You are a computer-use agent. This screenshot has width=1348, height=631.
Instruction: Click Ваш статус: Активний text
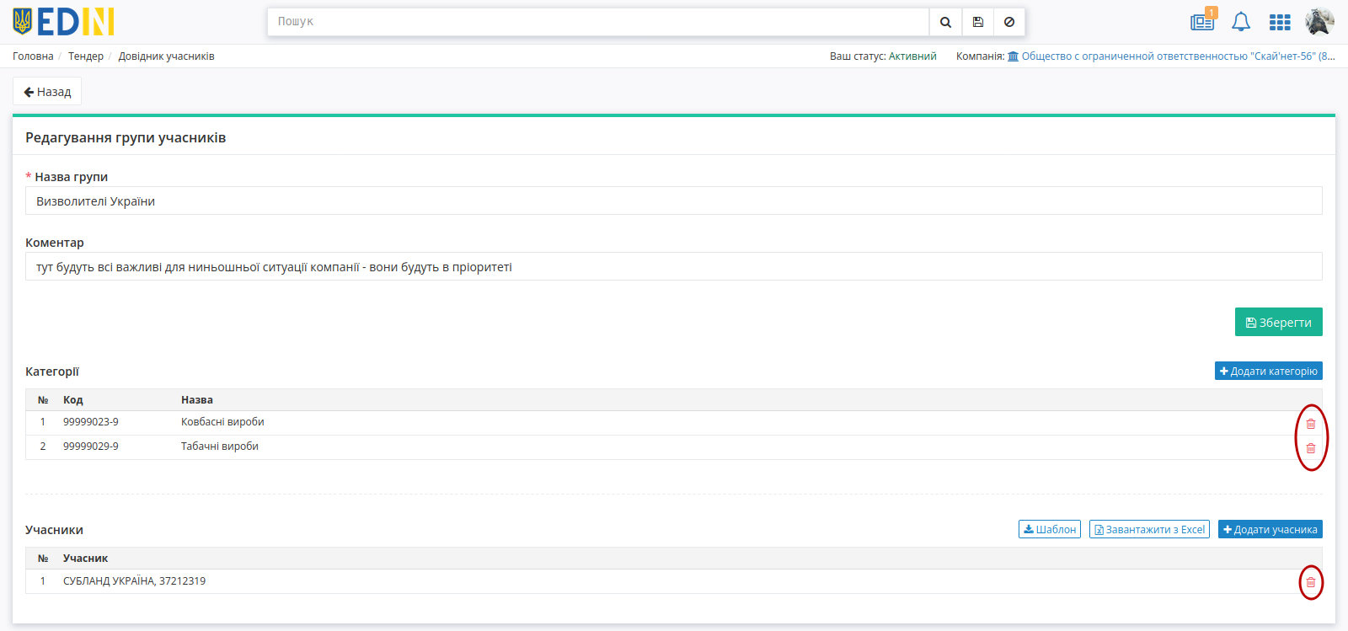point(883,56)
